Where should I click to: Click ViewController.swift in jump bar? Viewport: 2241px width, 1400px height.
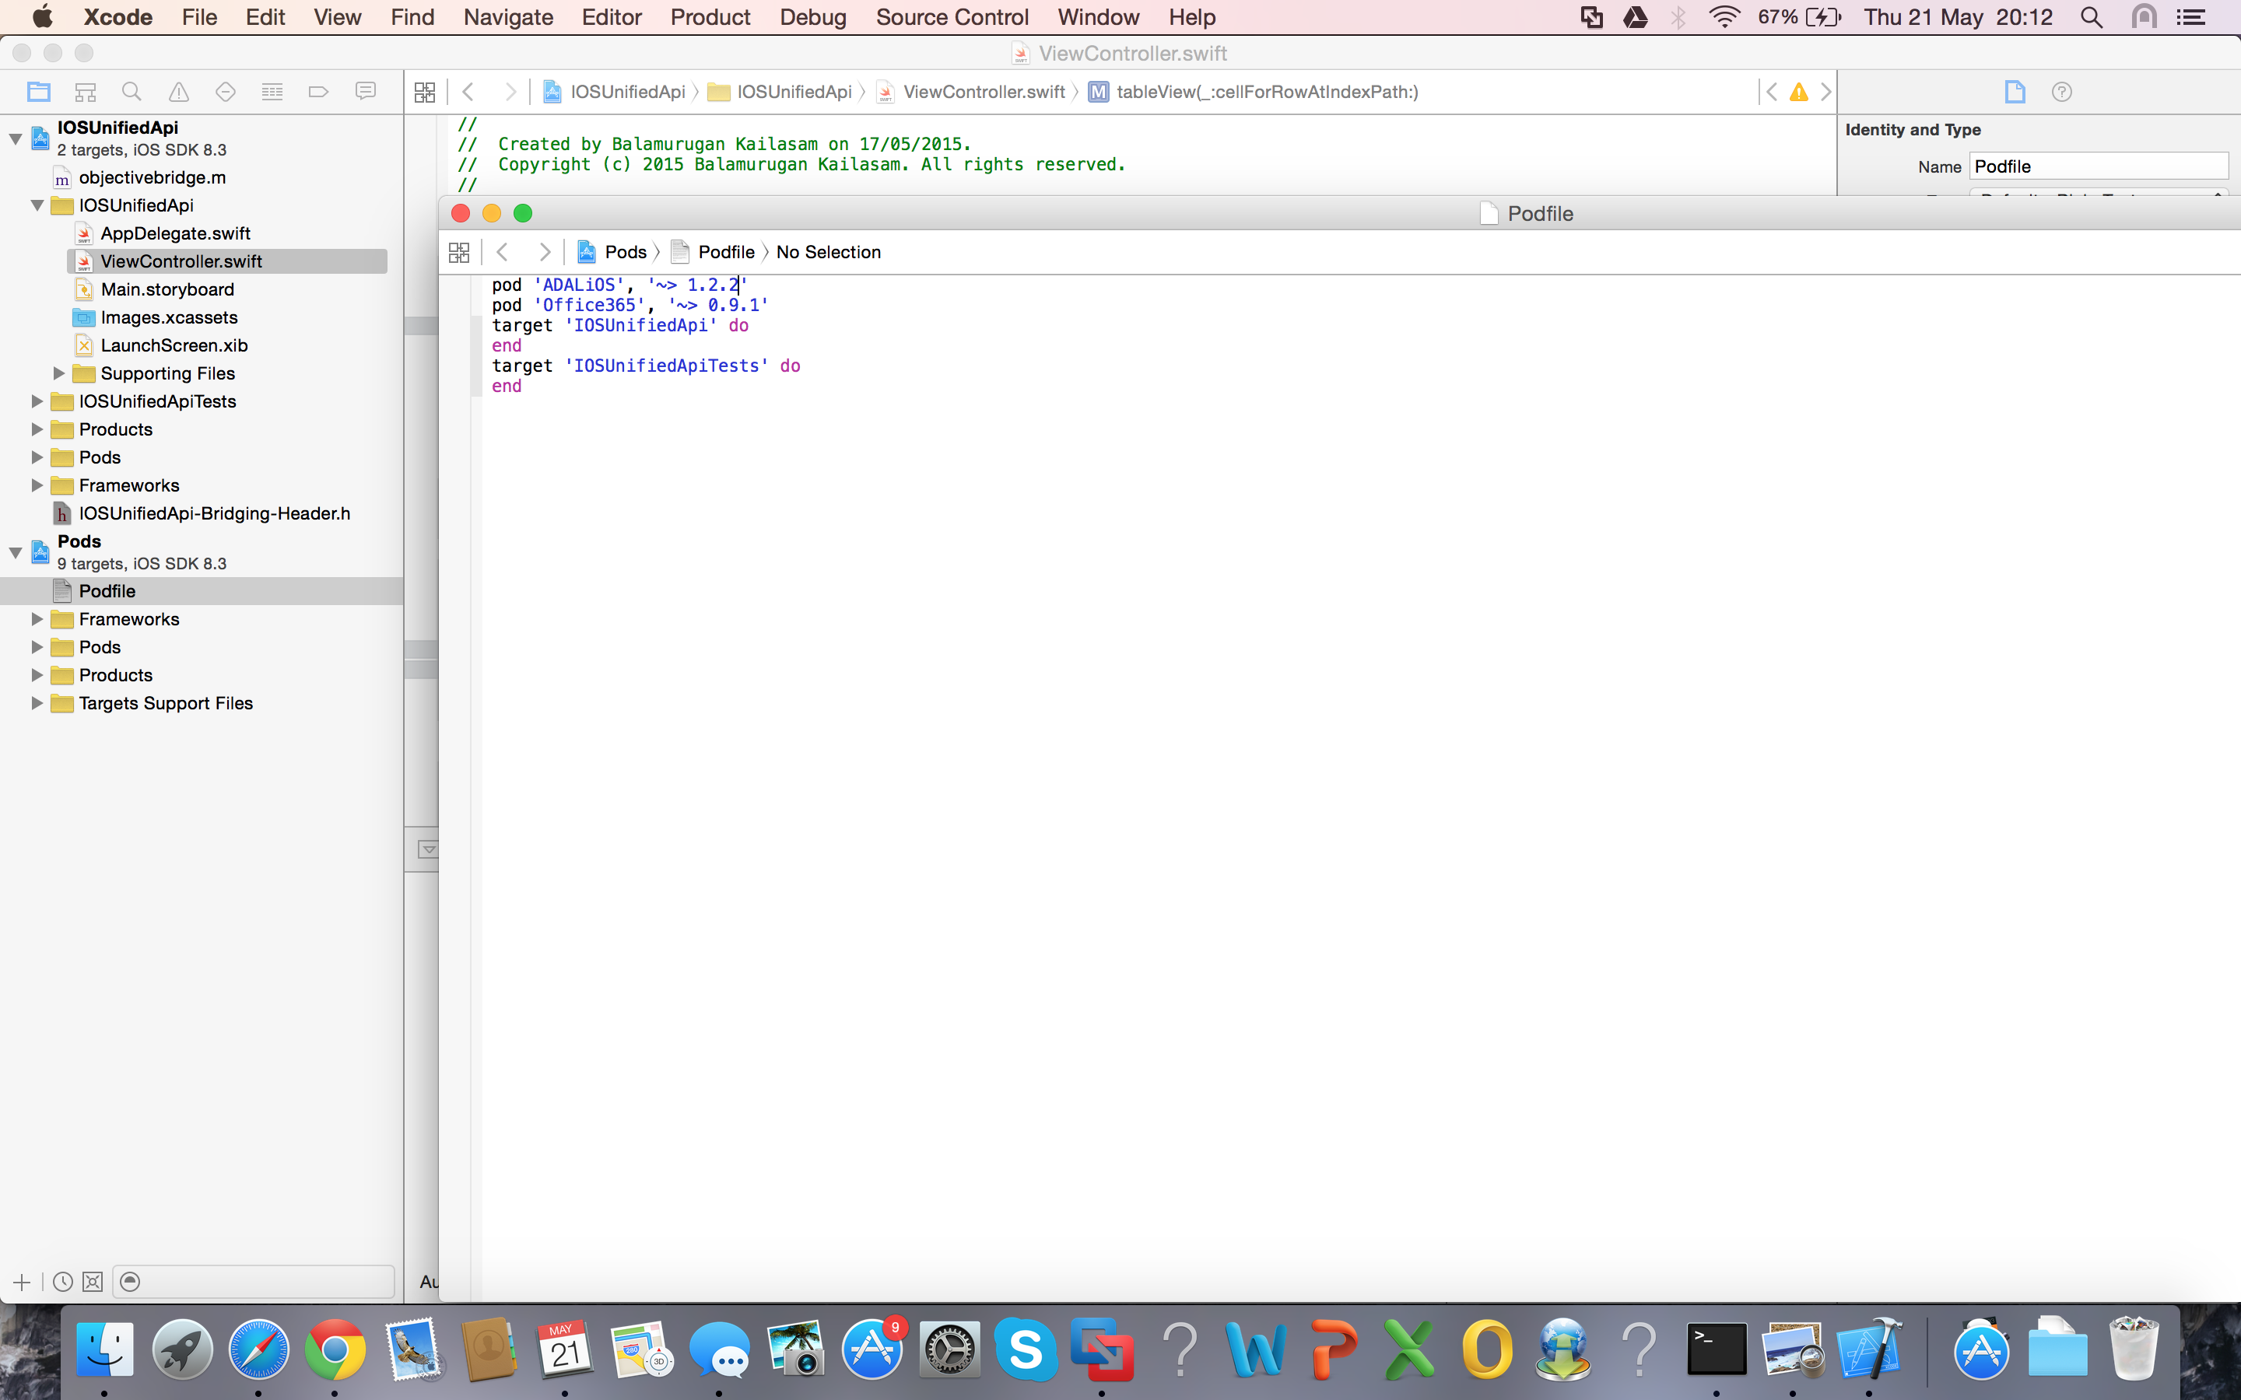[984, 92]
